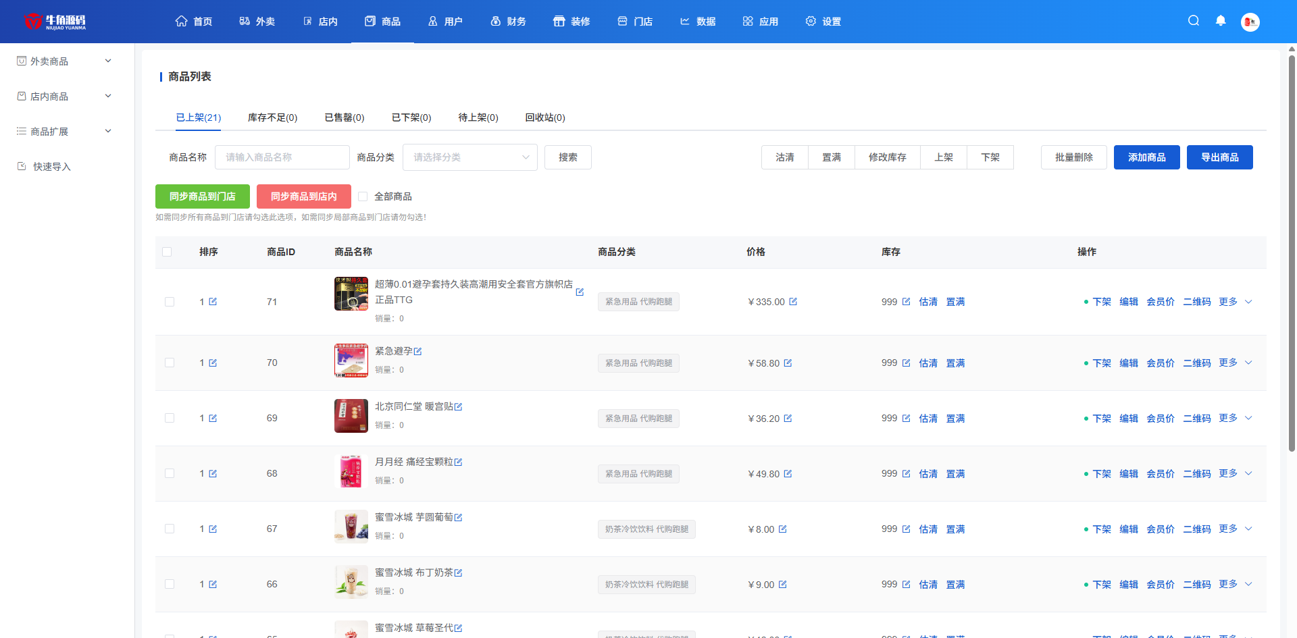The height and width of the screenshot is (638, 1297).
Task: Click 搜索 button
Action: (x=568, y=157)
